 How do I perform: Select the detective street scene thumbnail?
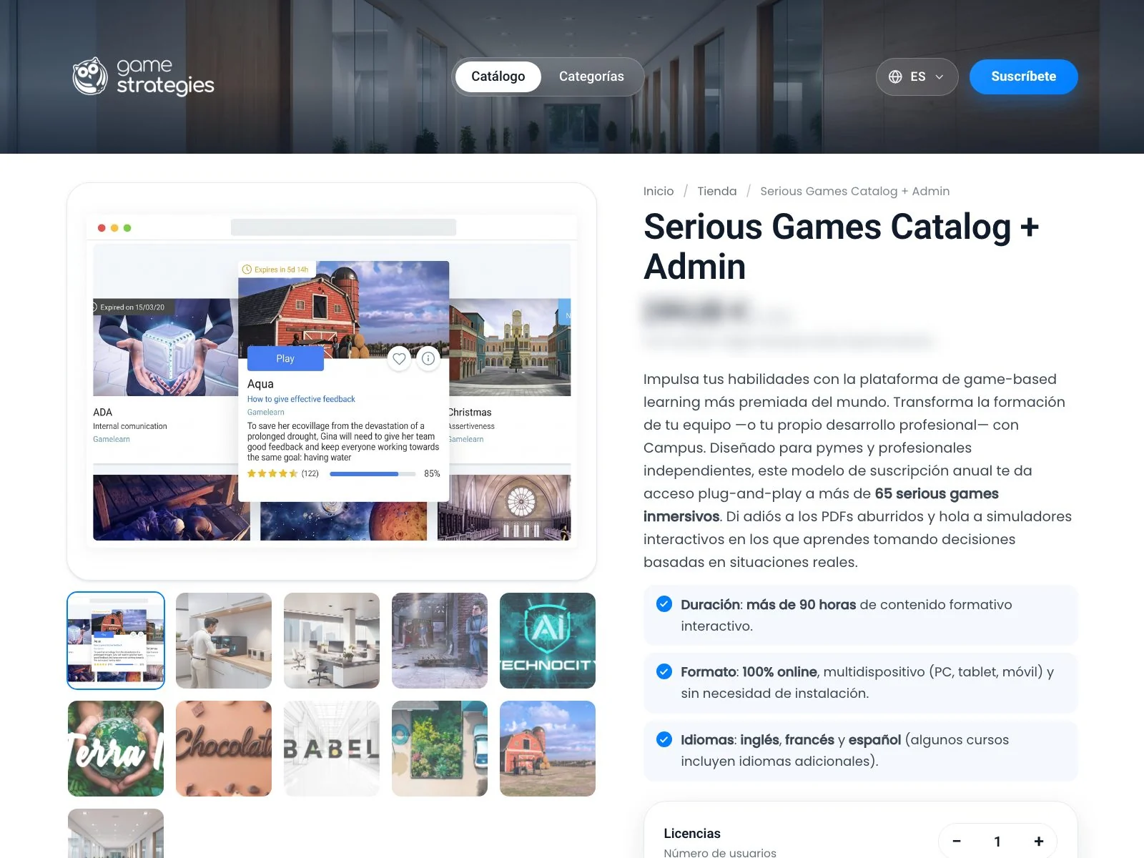click(440, 641)
